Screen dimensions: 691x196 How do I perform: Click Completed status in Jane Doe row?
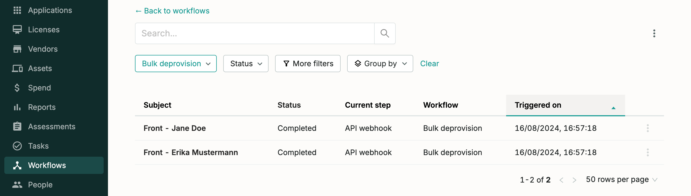297,128
